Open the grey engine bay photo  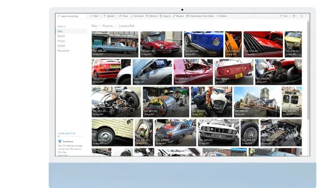pyautogui.click(x=281, y=133)
